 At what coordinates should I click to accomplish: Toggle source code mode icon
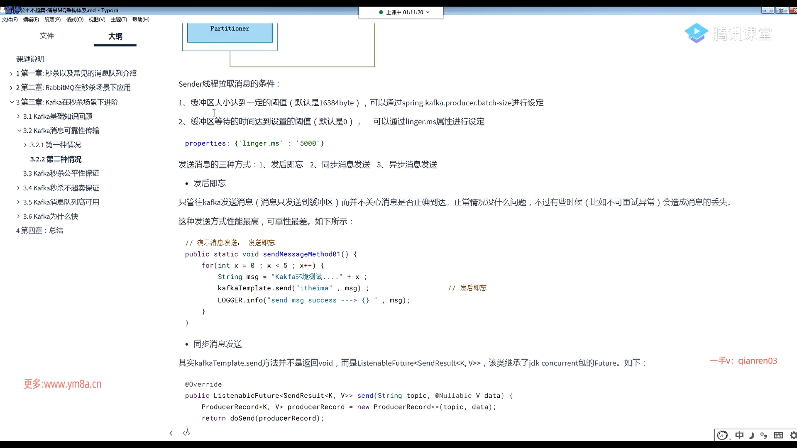pos(186,433)
